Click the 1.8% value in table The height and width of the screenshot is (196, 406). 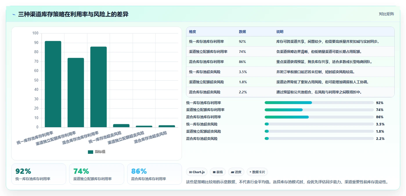(243, 82)
